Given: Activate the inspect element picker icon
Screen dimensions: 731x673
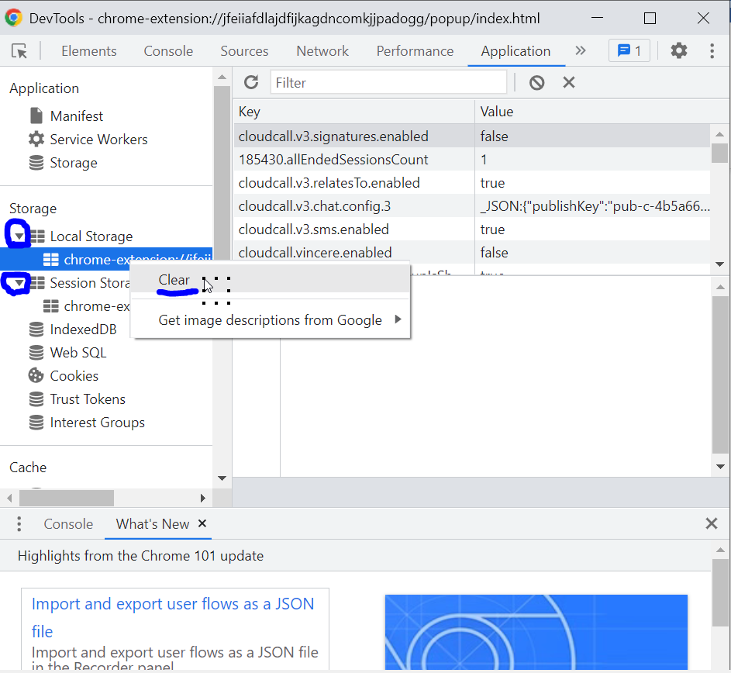Looking at the screenshot, I should [19, 51].
